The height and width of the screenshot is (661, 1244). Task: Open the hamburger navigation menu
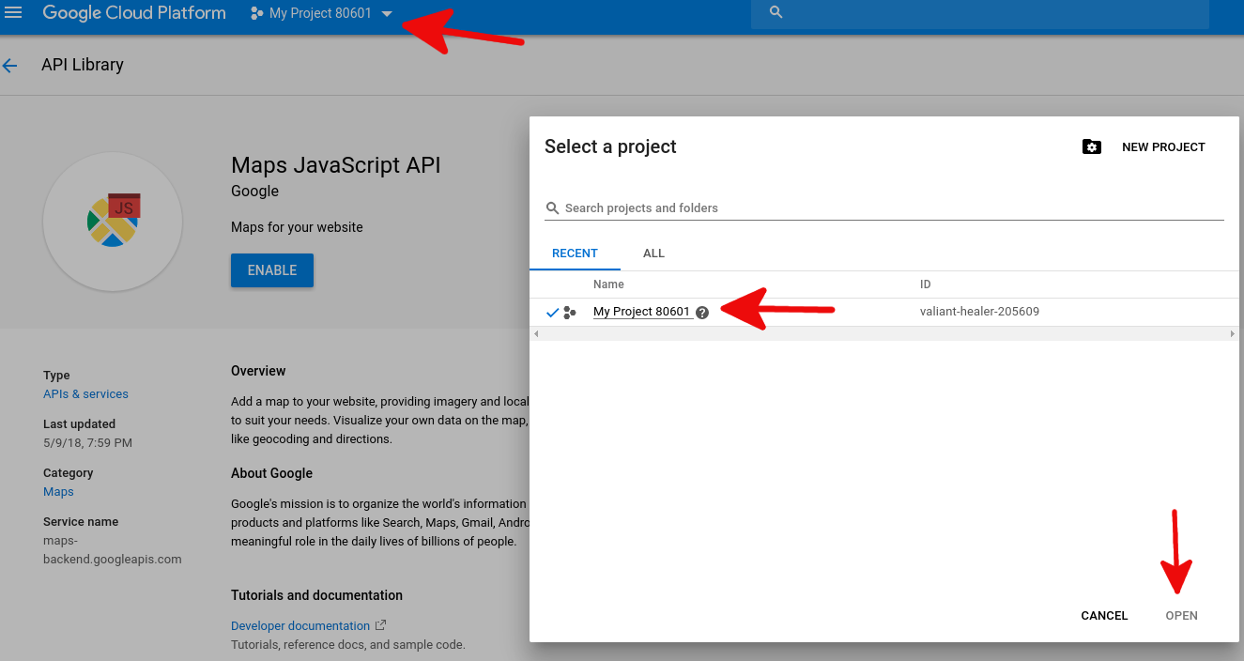(x=13, y=13)
